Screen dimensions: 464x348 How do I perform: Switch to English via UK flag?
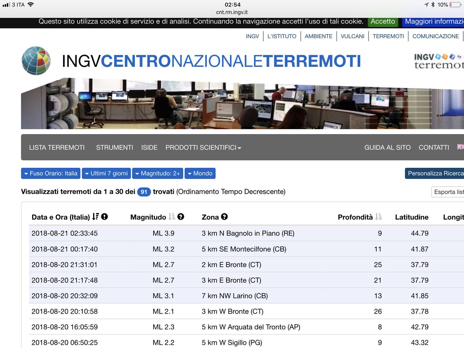[460, 147]
